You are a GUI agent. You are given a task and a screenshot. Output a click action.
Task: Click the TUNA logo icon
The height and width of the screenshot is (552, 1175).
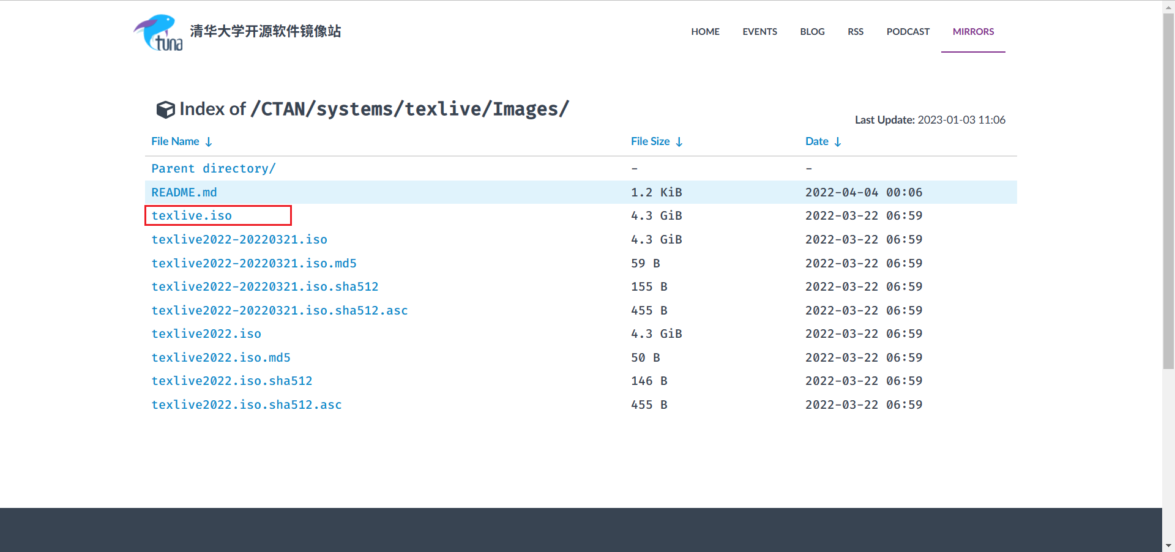pos(158,32)
